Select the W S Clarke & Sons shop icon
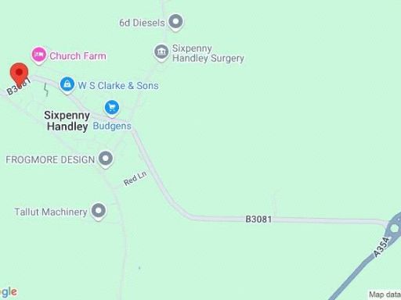The height and width of the screenshot is (300, 401). tap(67, 85)
